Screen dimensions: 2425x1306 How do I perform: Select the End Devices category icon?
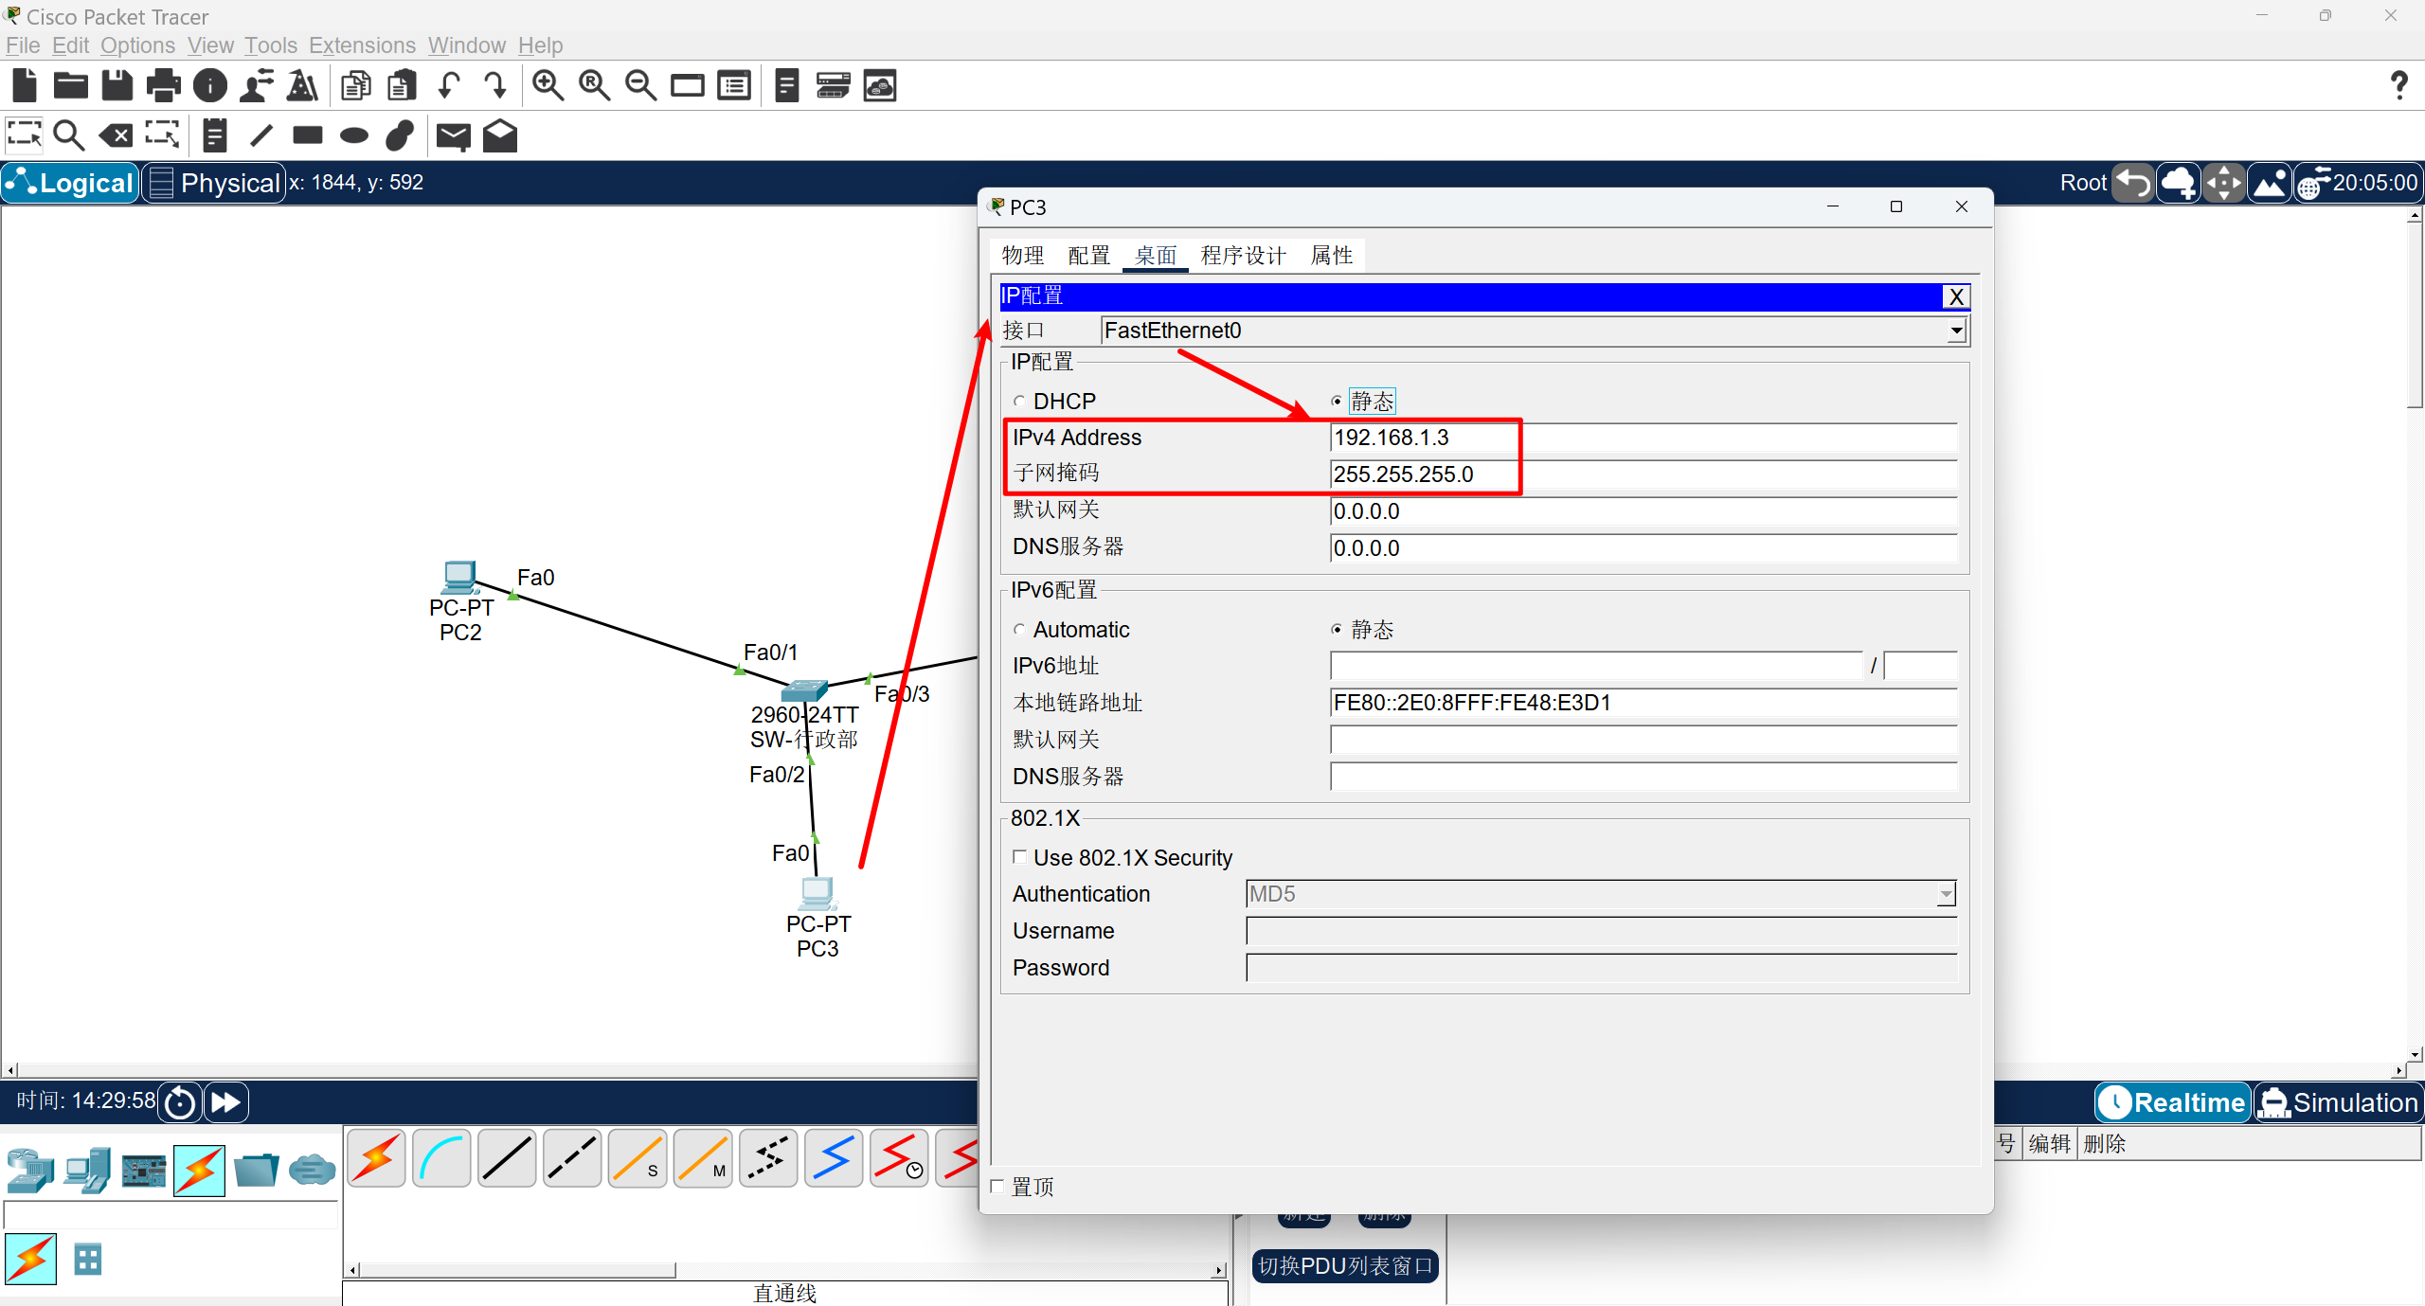click(87, 1171)
